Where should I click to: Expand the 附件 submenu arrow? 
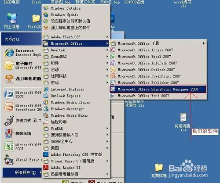(107, 63)
